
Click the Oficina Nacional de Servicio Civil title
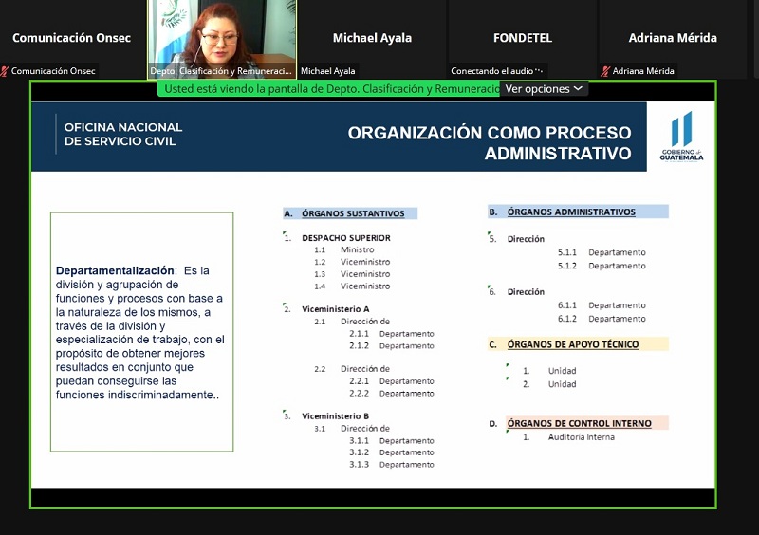point(122,134)
